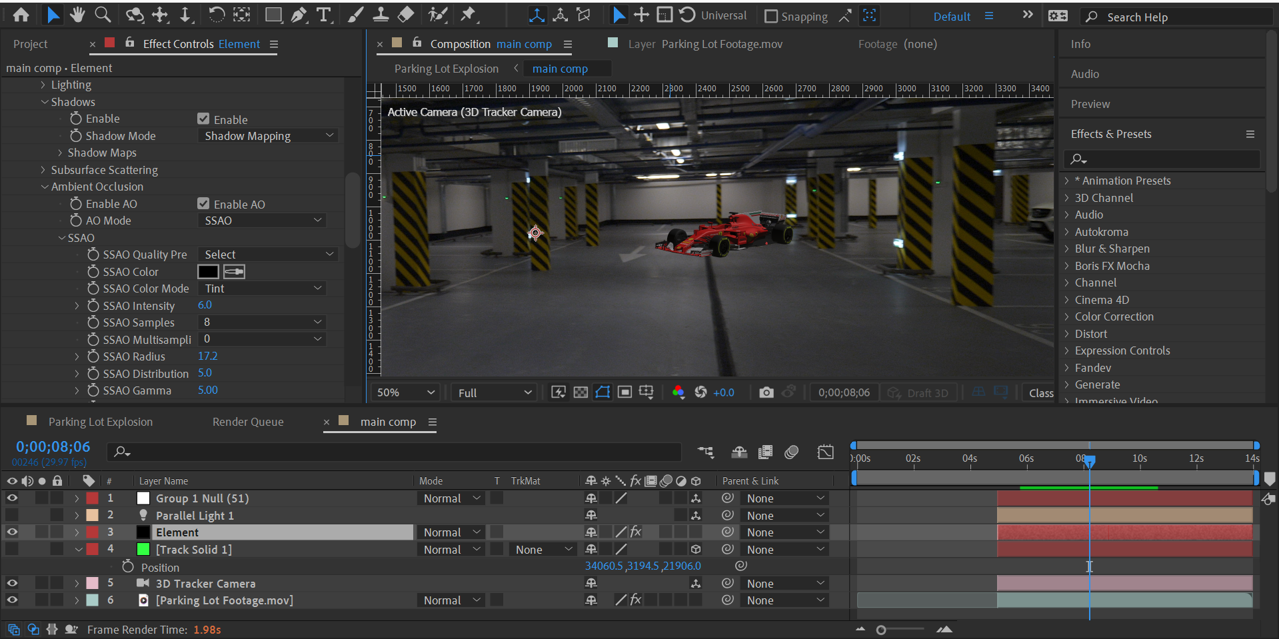The width and height of the screenshot is (1279, 639).
Task: Collapse the Ambient Occlusion section
Action: (x=44, y=187)
